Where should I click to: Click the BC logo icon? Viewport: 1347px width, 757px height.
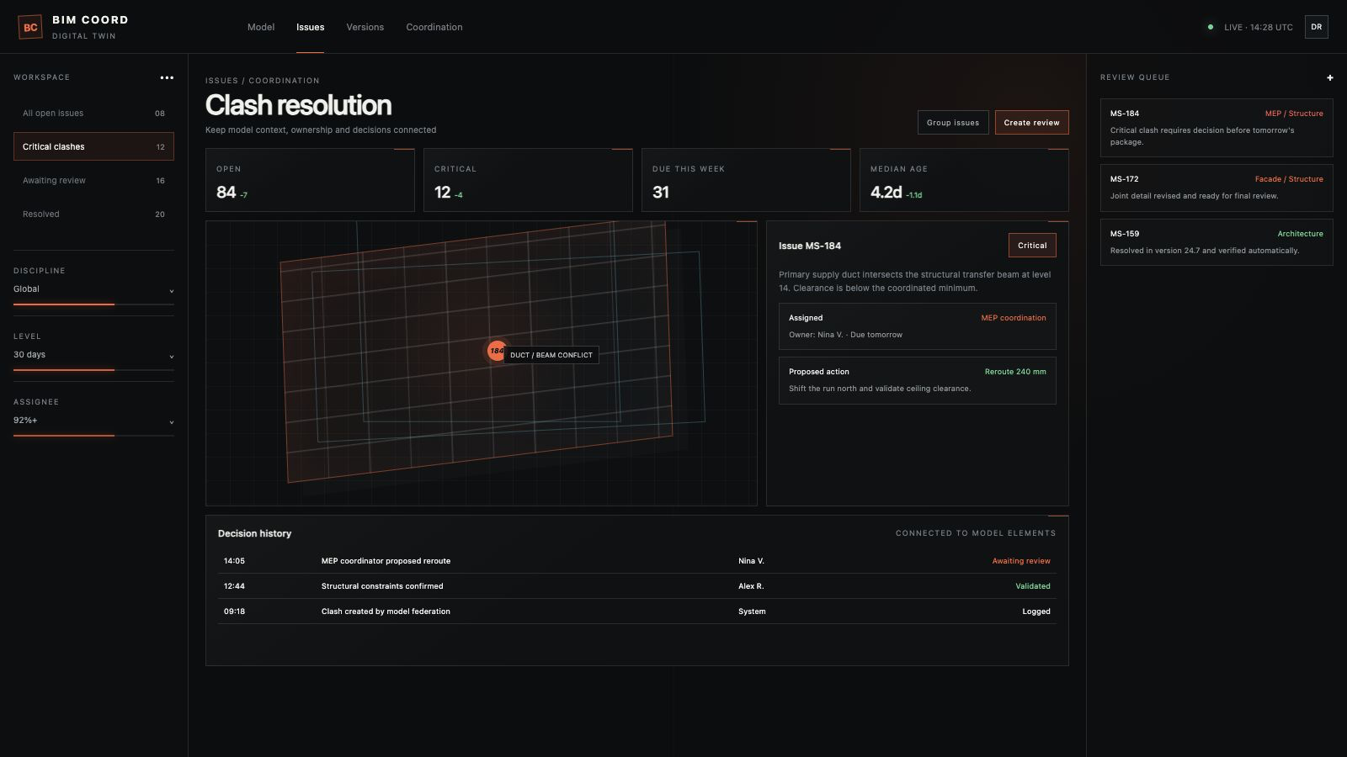pyautogui.click(x=30, y=27)
